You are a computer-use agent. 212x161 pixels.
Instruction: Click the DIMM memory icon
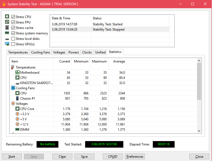17,129
